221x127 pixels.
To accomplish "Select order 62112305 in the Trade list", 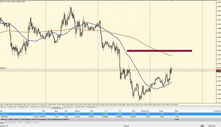I will [x=110, y=116].
